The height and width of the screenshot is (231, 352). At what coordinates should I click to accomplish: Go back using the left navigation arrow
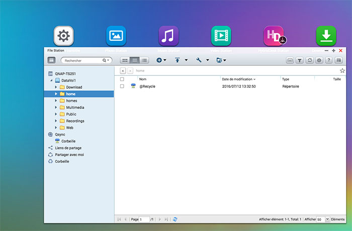click(x=123, y=71)
